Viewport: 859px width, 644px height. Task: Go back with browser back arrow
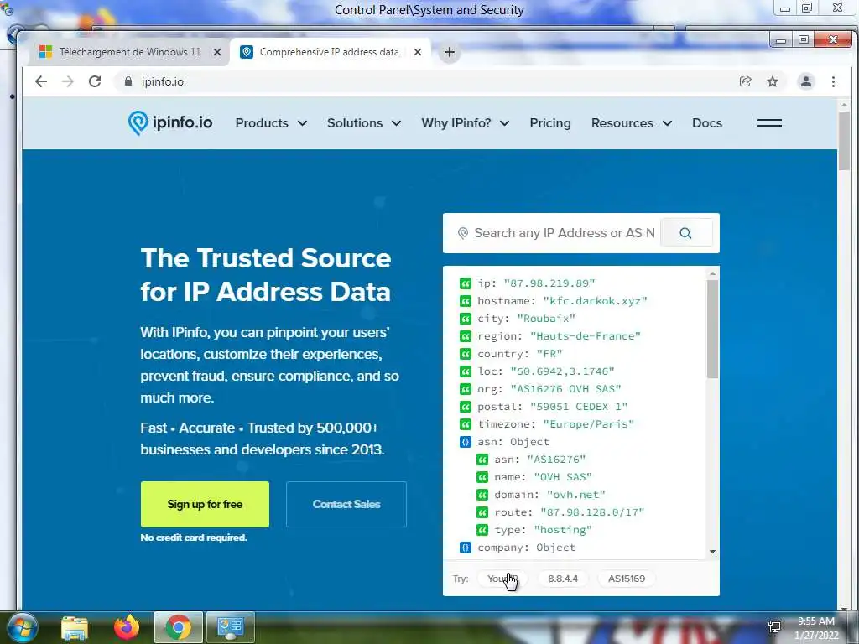click(x=41, y=81)
